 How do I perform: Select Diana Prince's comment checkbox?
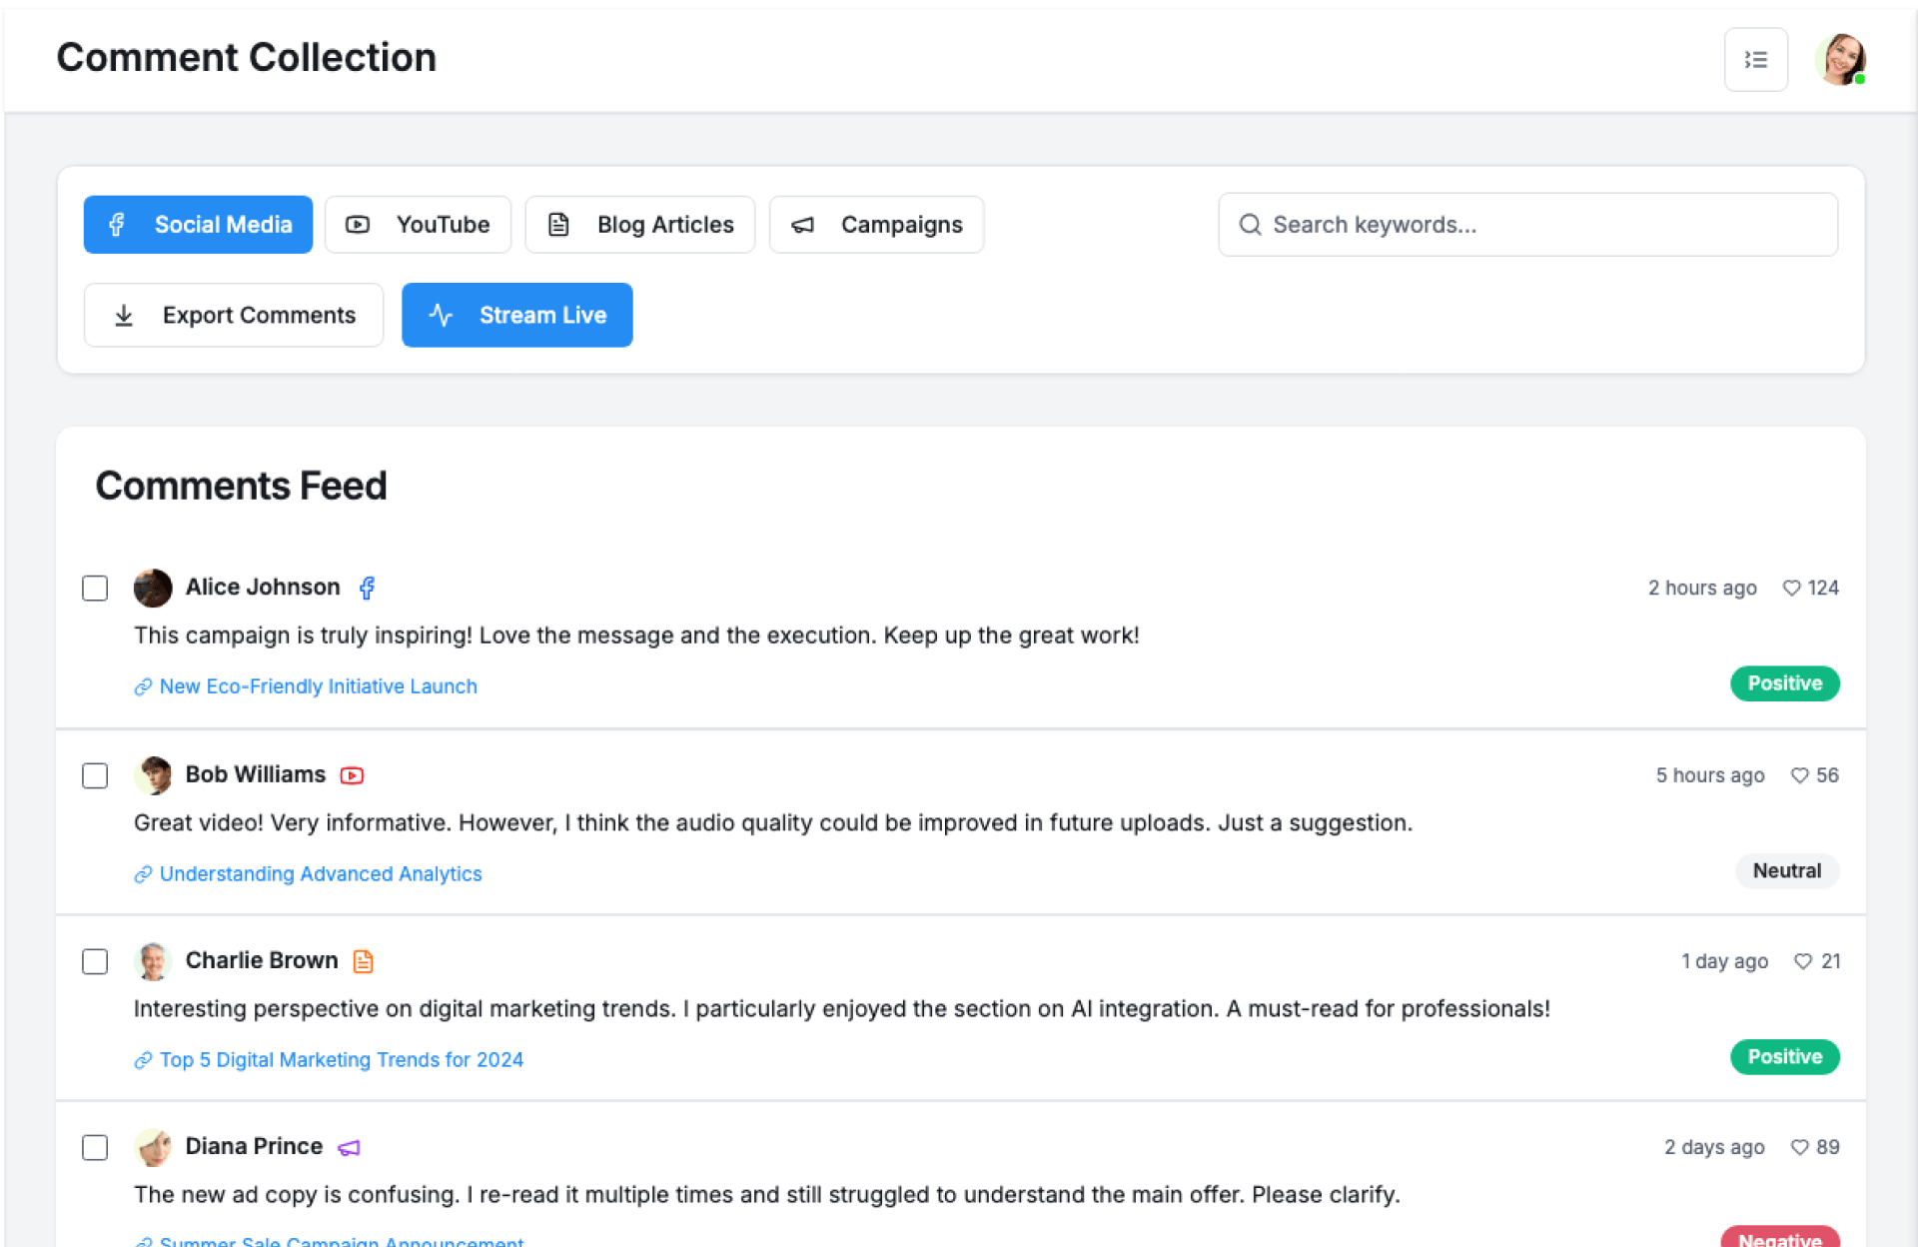click(95, 1147)
